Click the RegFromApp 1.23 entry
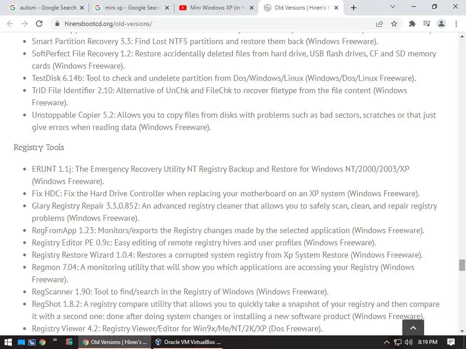The width and height of the screenshot is (466, 349). point(228,230)
